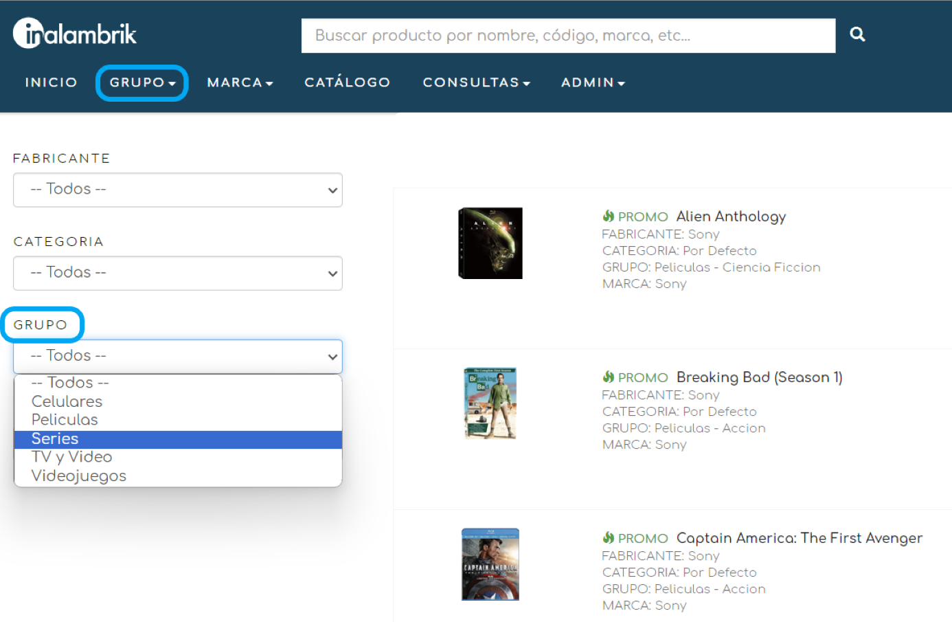The height and width of the screenshot is (622, 952).
Task: Click the CATEGORIA filter label
Action: pos(58,242)
